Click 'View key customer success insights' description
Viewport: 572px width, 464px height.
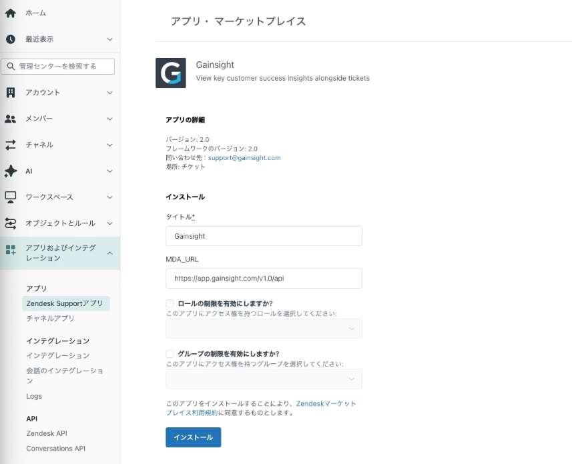(283, 78)
